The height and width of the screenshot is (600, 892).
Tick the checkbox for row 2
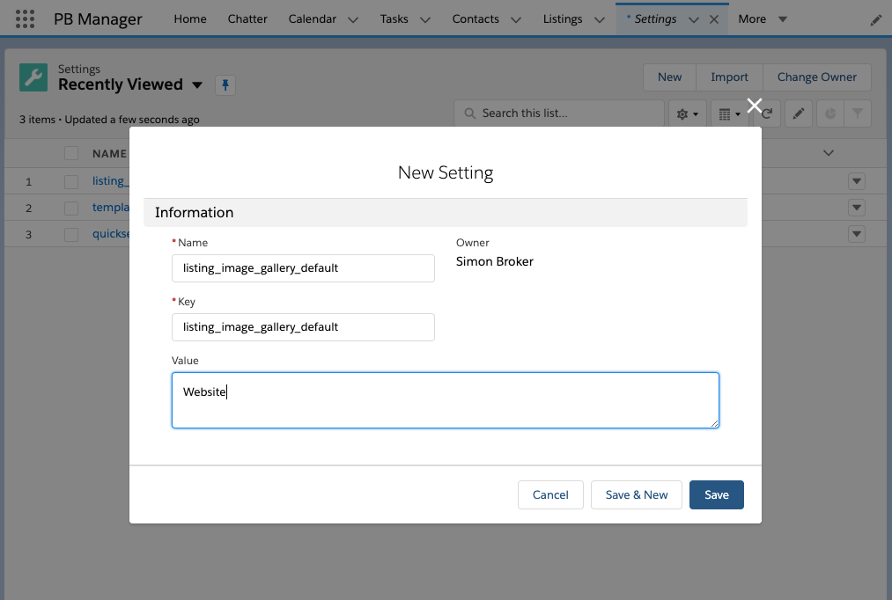point(71,208)
